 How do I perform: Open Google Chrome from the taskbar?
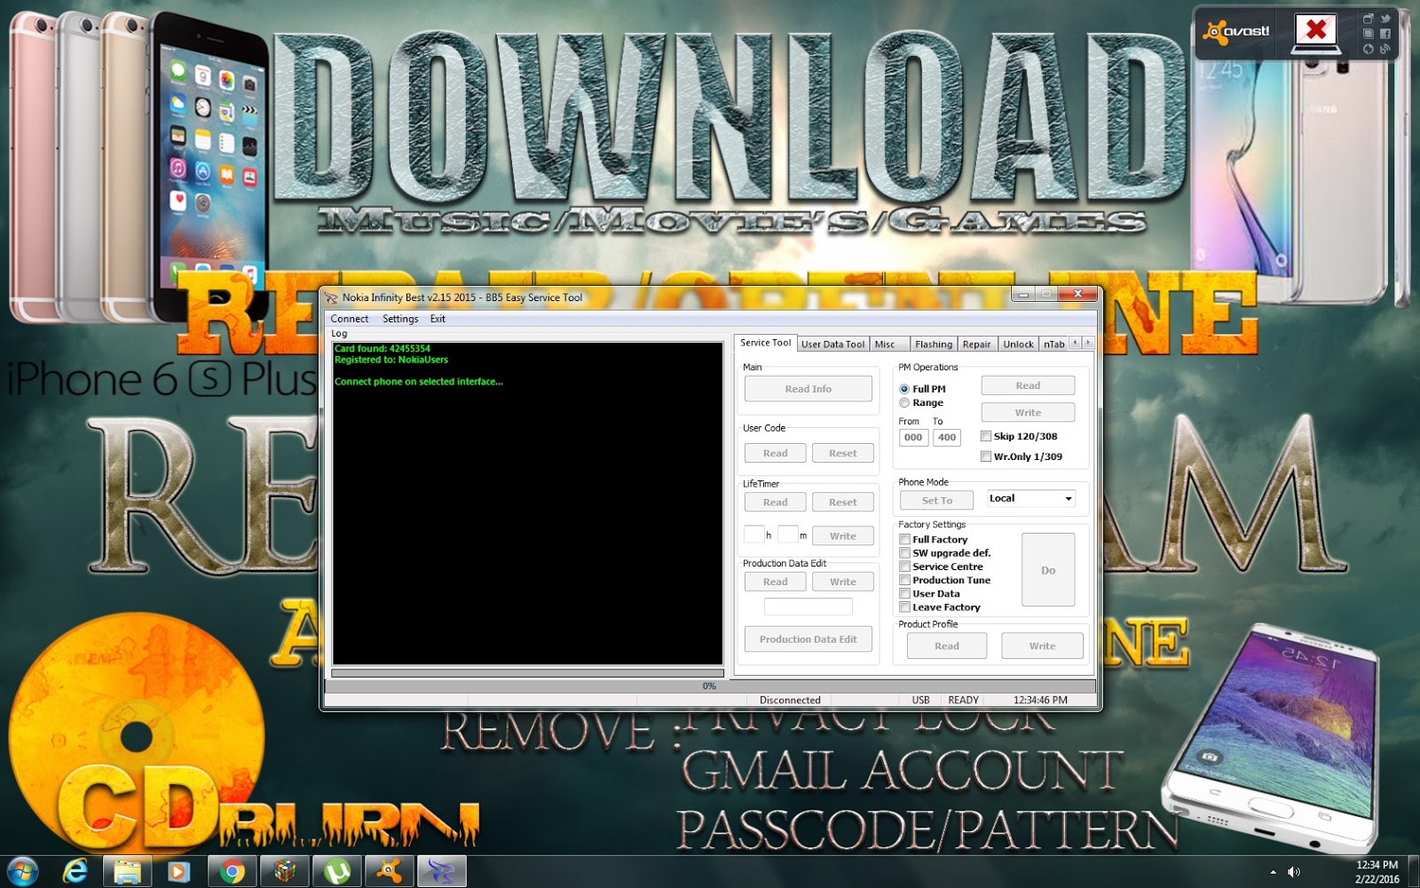[x=233, y=871]
